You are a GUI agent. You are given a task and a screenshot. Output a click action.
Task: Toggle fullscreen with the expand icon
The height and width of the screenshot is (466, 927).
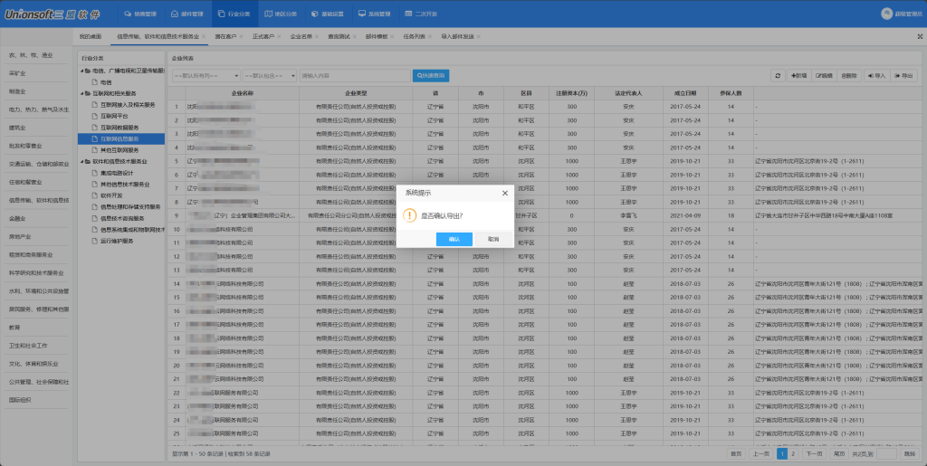920,36
